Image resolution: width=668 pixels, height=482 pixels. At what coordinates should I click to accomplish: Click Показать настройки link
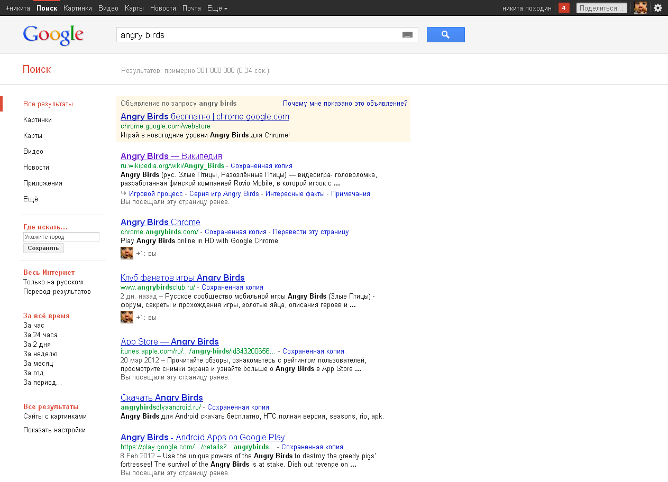54,430
